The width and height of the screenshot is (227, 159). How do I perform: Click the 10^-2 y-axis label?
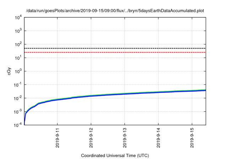pyautogui.click(x=18, y=98)
